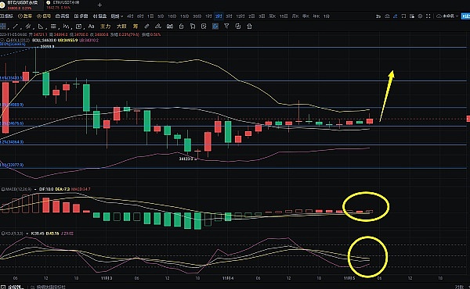Toggle KDJ indicator visibility eye
470x289 pixels.
[2, 234]
